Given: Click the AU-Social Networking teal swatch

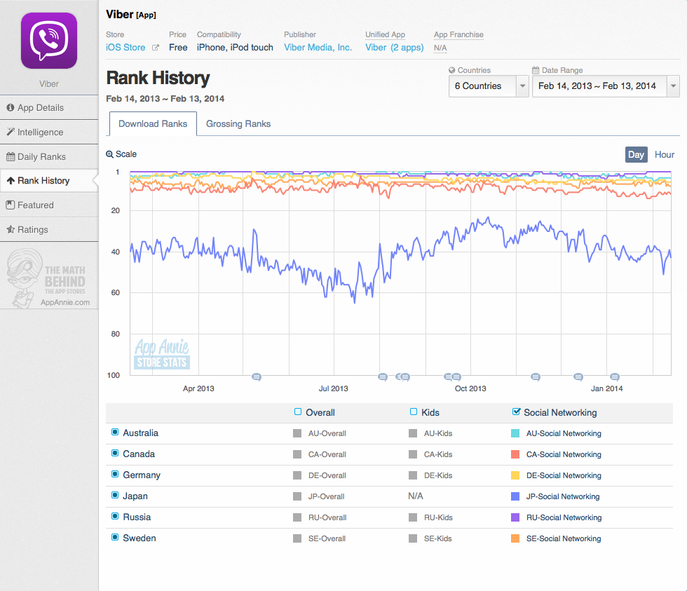Looking at the screenshot, I should click(x=515, y=433).
